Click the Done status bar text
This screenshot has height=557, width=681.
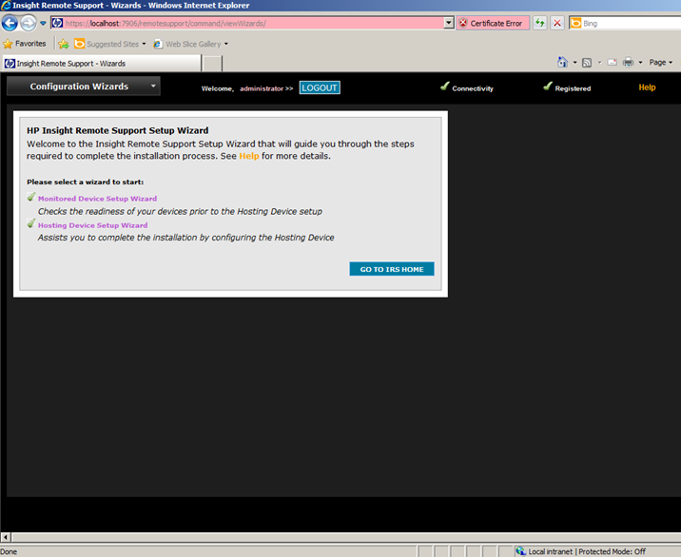[x=9, y=552]
